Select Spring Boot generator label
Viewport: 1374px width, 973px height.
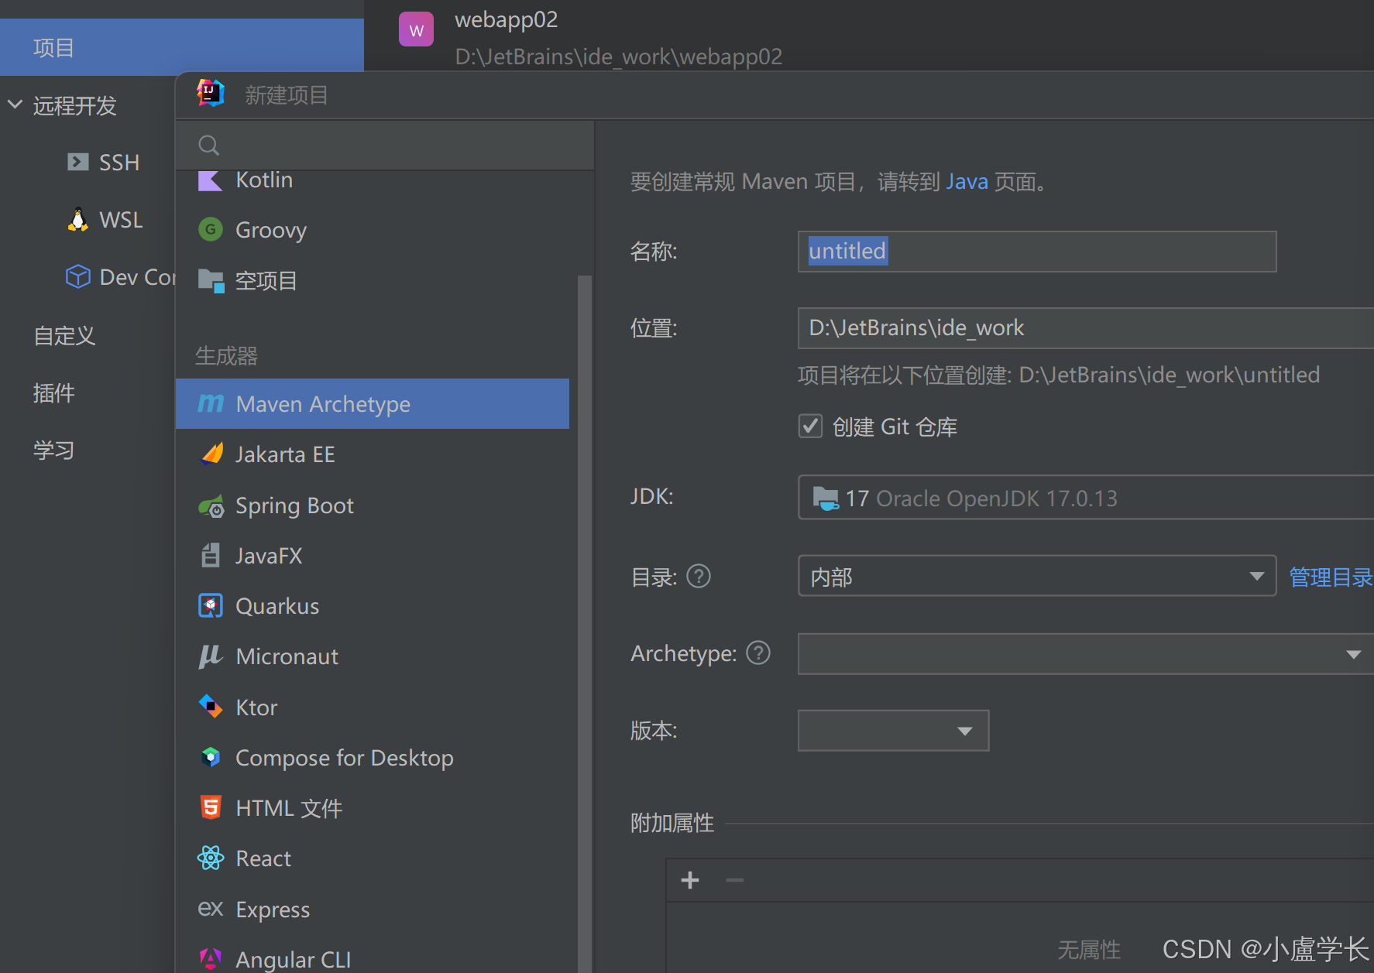294,505
